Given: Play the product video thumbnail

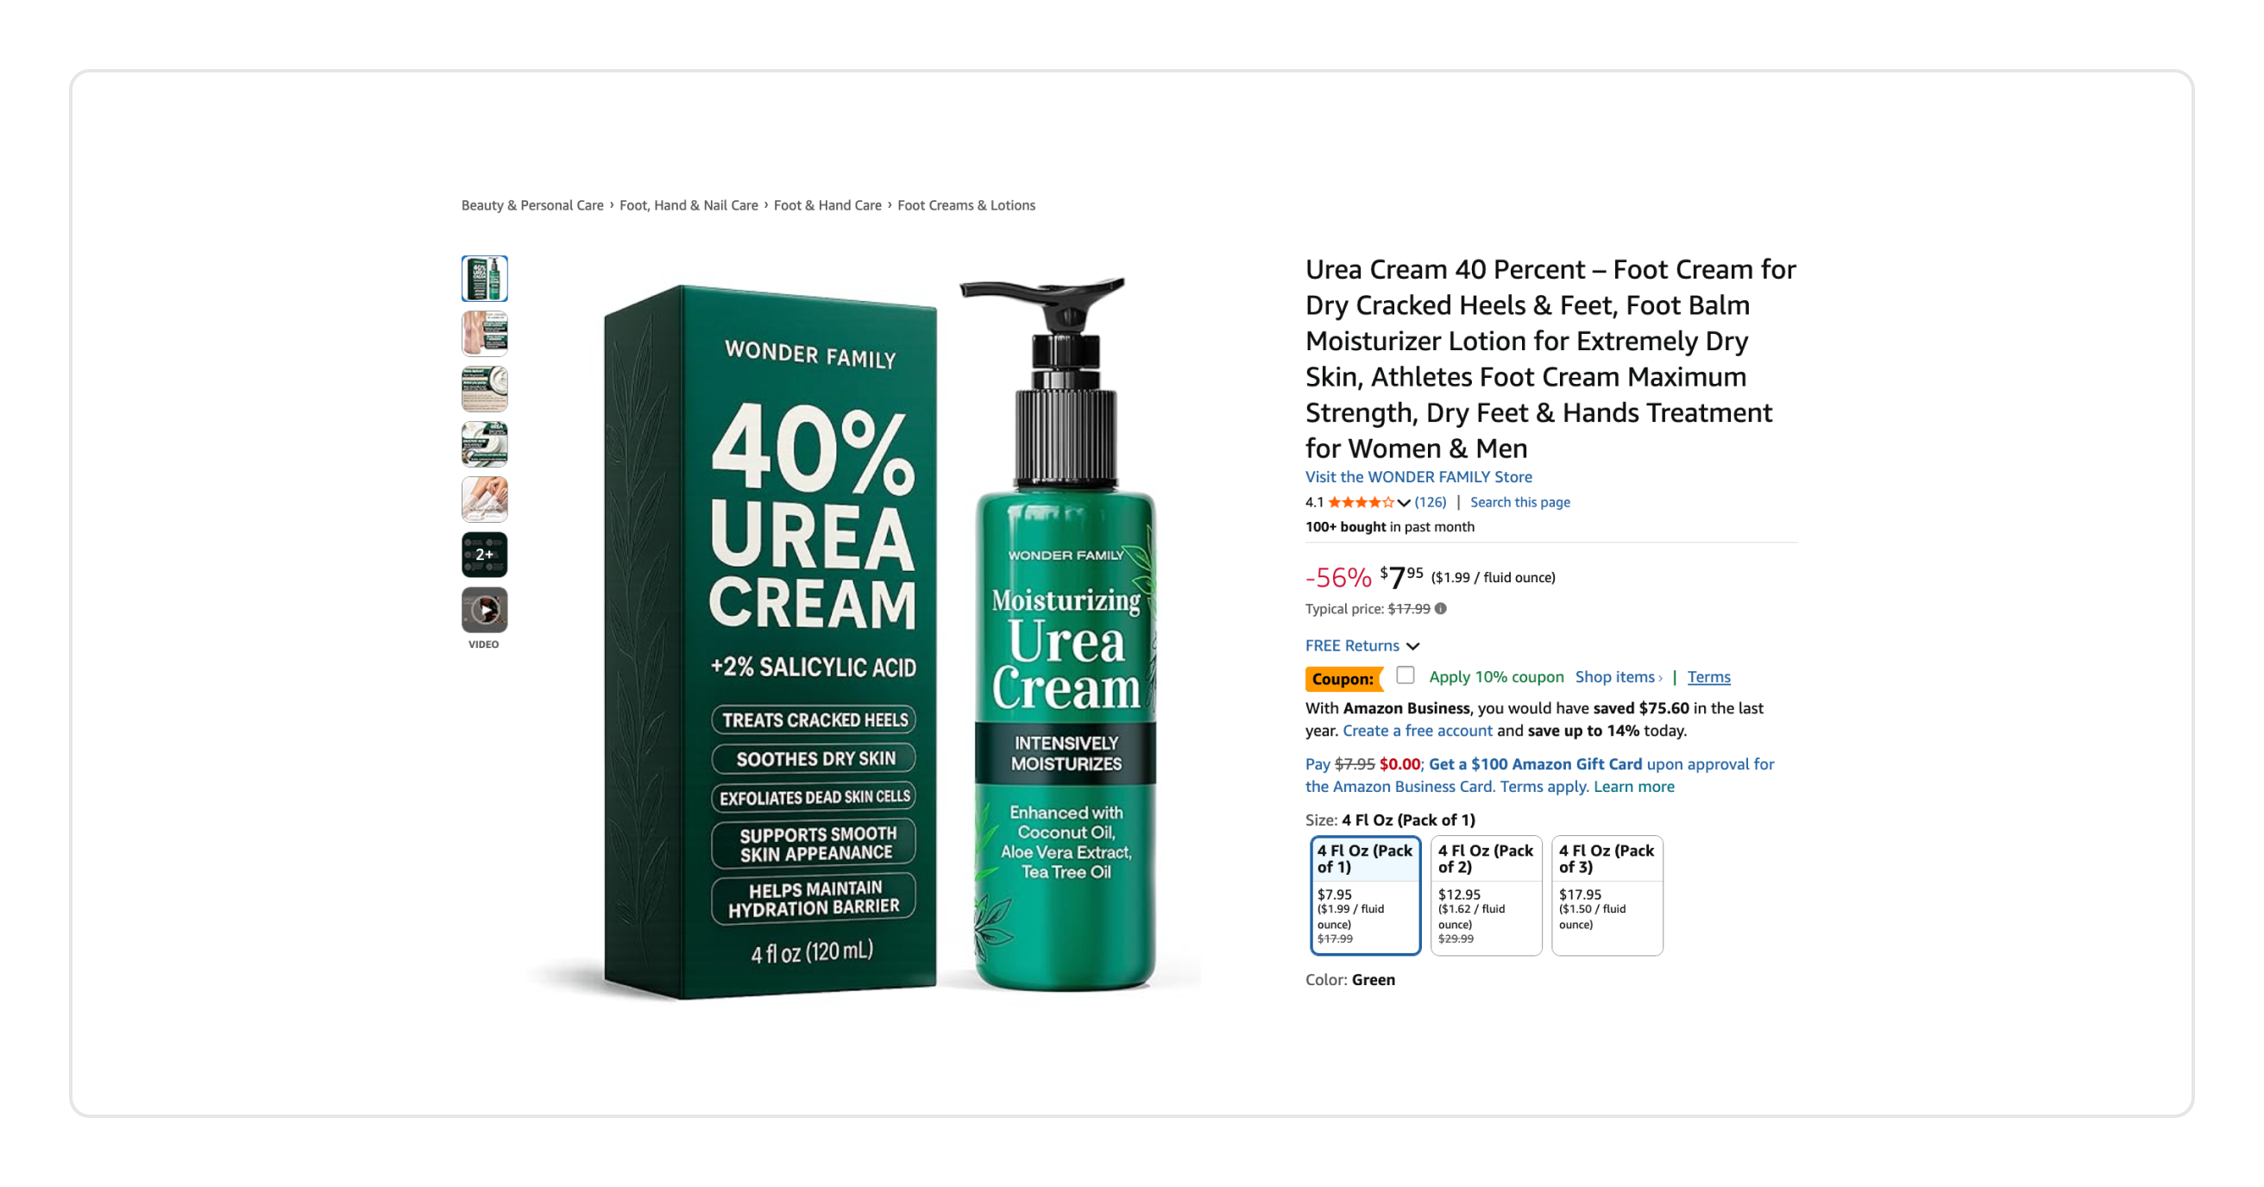Looking at the screenshot, I should [x=484, y=610].
